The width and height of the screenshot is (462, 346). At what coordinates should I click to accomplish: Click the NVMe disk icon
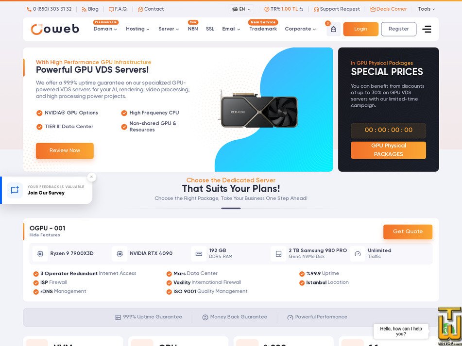coord(278,254)
